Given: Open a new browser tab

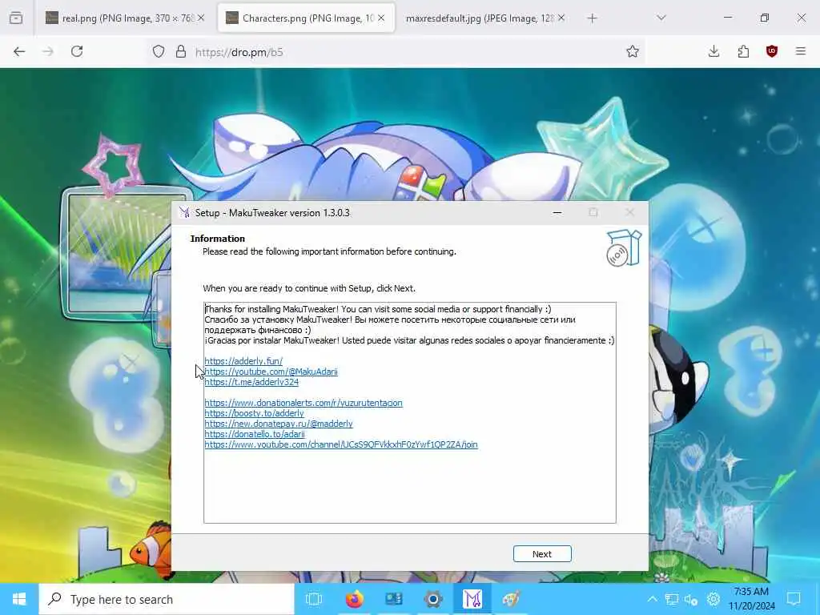Looking at the screenshot, I should (x=592, y=18).
